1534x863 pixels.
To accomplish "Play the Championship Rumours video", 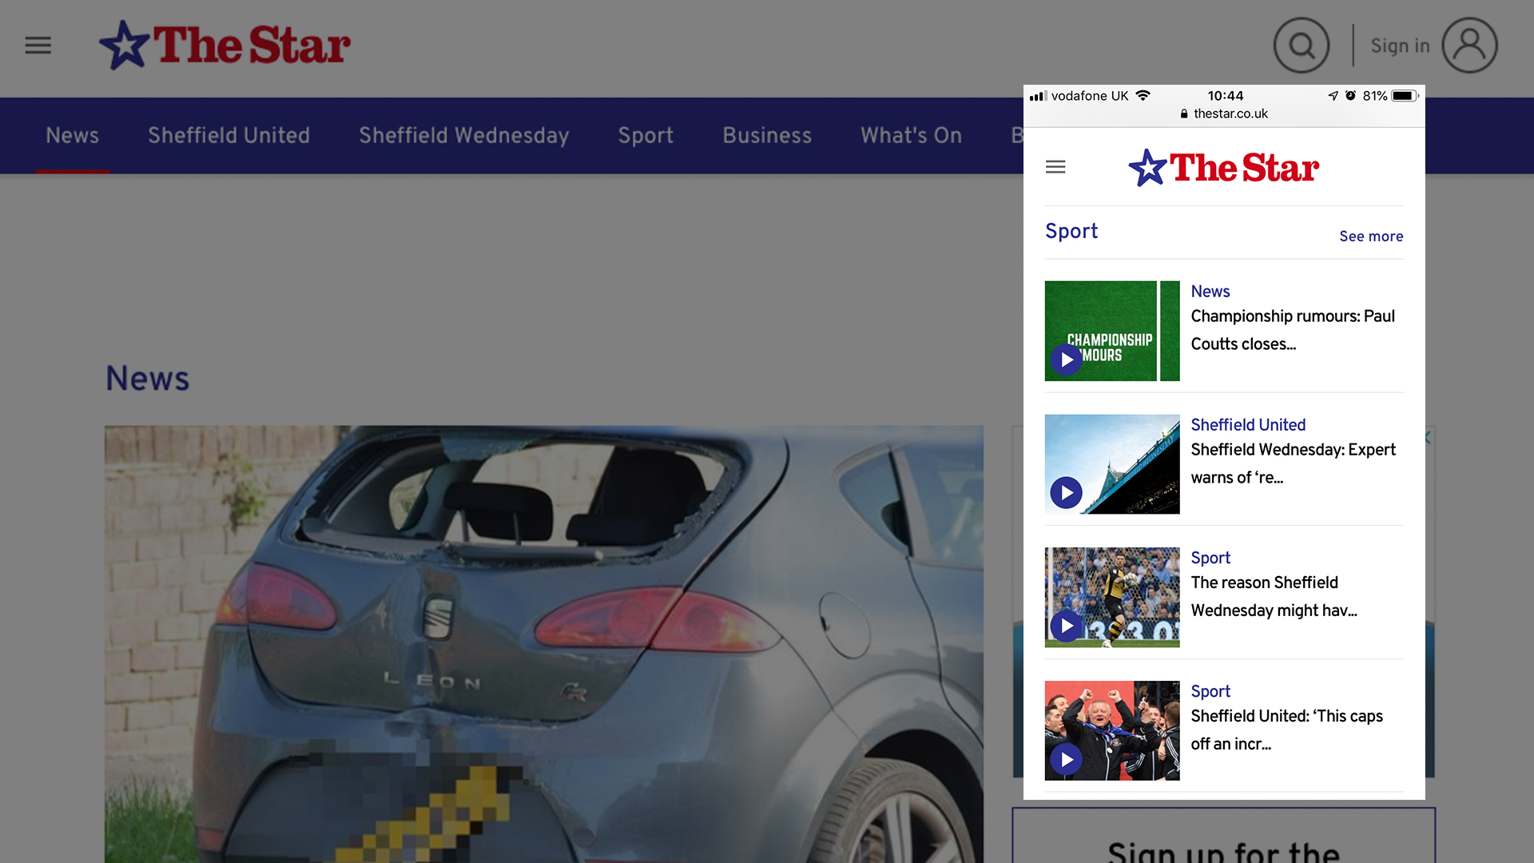I will (1066, 360).
